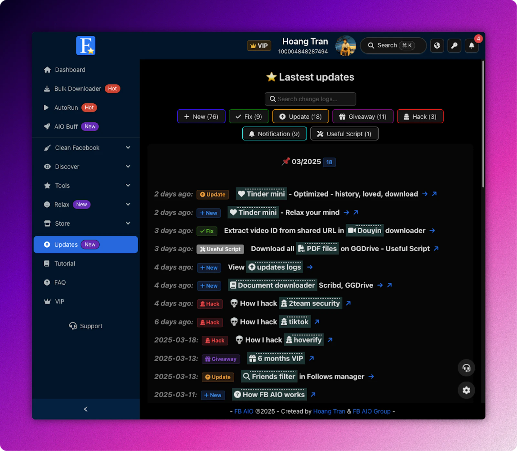Click right arrow on Relax your mind row
Image resolution: width=517 pixels, height=451 pixels.
pyautogui.click(x=346, y=212)
